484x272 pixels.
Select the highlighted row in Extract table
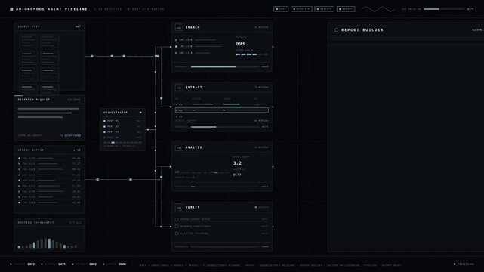click(222, 110)
